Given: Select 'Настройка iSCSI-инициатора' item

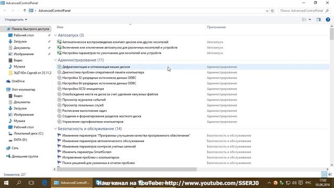Looking at the screenshot, I should click(x=83, y=89).
